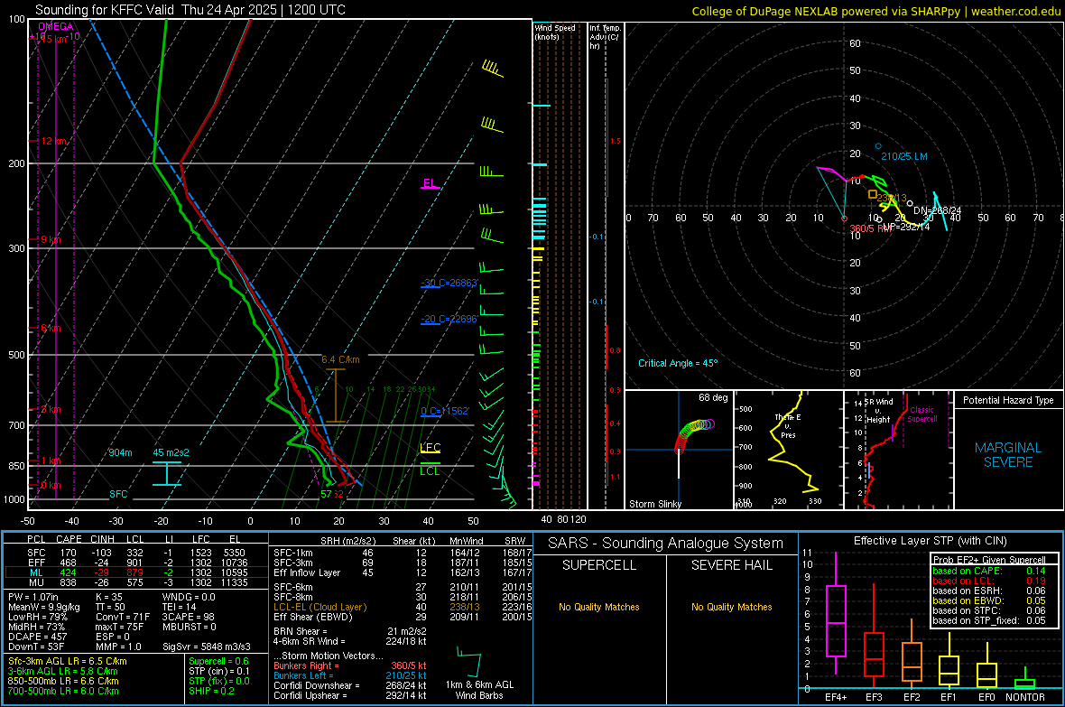
Task: Click the green 'Supercell = 0.6' parameter
Action: click(x=218, y=661)
